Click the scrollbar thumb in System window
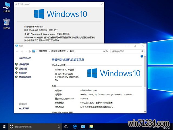The image size is (173, 130). click(x=145, y=72)
